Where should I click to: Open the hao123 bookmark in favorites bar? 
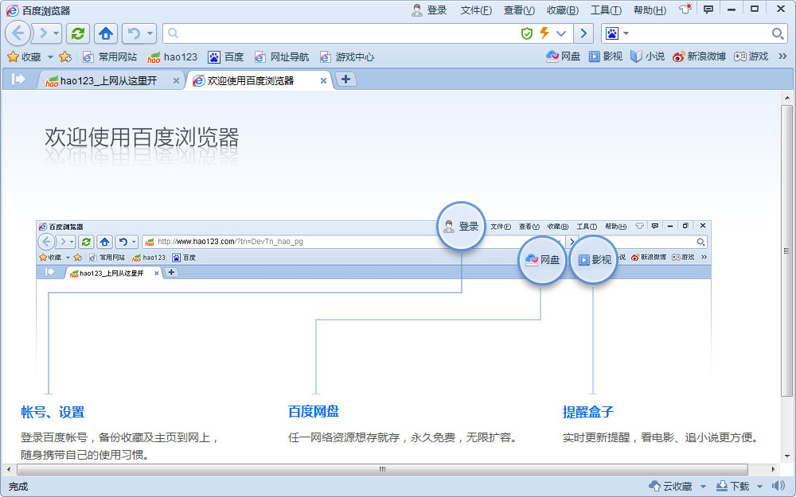[x=172, y=56]
